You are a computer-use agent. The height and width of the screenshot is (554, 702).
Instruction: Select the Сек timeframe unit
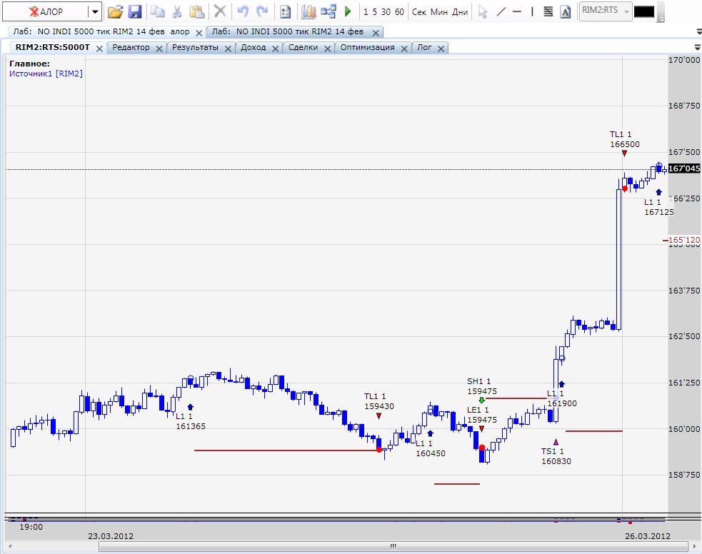(x=419, y=12)
